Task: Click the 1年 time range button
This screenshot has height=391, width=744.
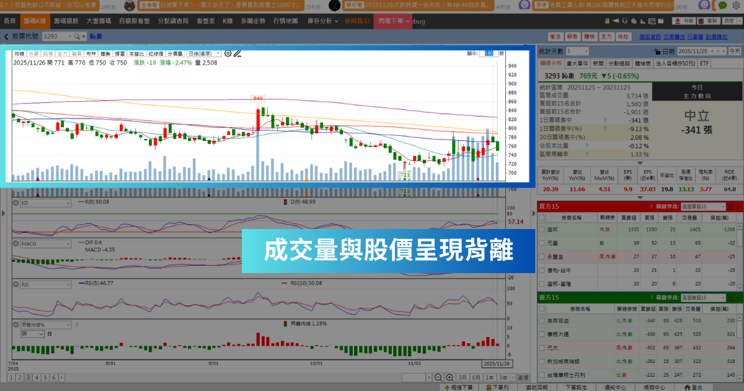Action: 490,377
